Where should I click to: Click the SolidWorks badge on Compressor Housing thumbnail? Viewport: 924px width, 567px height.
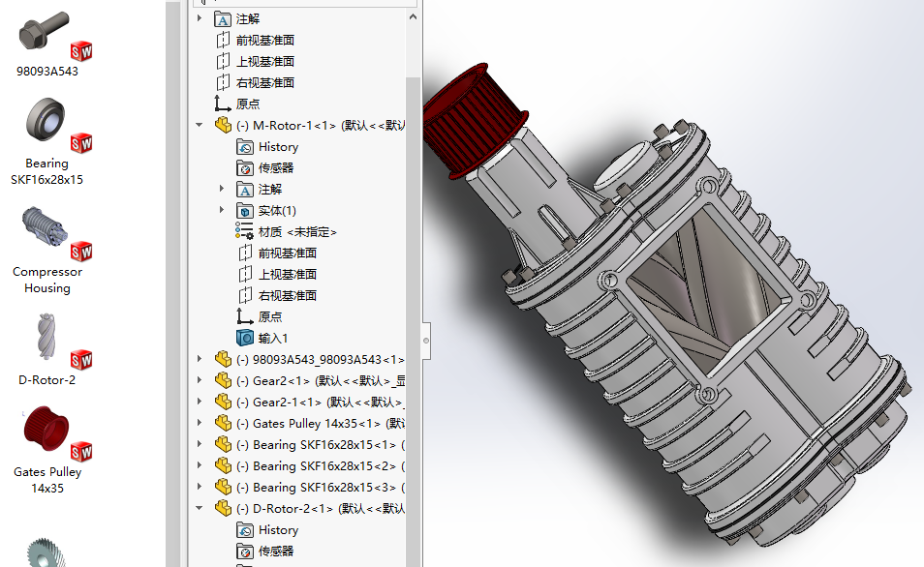click(x=81, y=252)
